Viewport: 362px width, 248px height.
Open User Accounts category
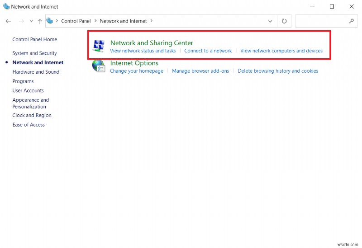[28, 91]
